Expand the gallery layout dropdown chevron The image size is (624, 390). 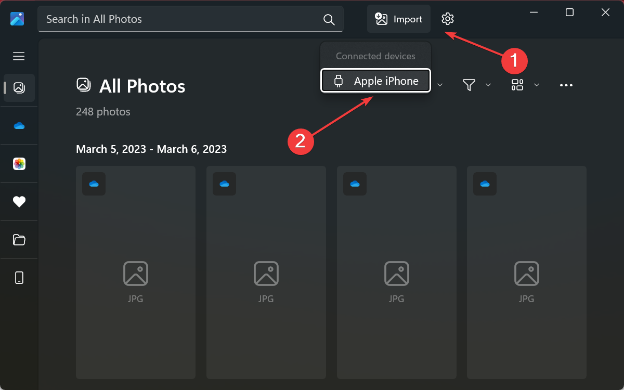pyautogui.click(x=537, y=85)
